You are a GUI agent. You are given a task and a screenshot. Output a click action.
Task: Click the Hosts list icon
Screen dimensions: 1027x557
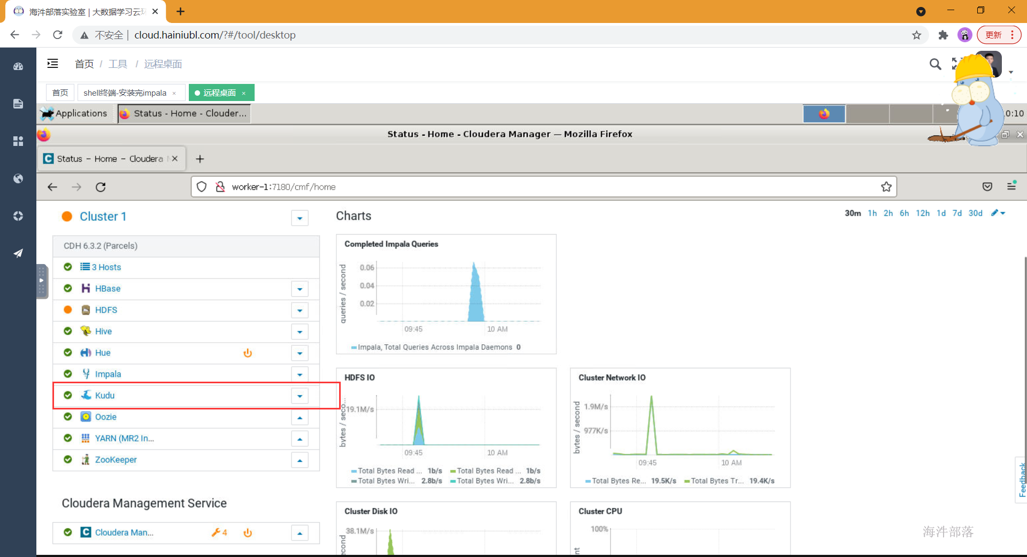[85, 267]
